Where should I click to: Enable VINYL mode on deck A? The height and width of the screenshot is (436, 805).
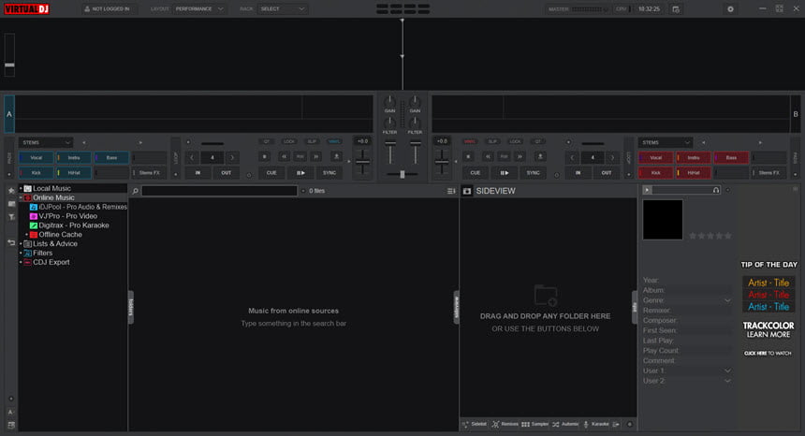[x=334, y=141]
